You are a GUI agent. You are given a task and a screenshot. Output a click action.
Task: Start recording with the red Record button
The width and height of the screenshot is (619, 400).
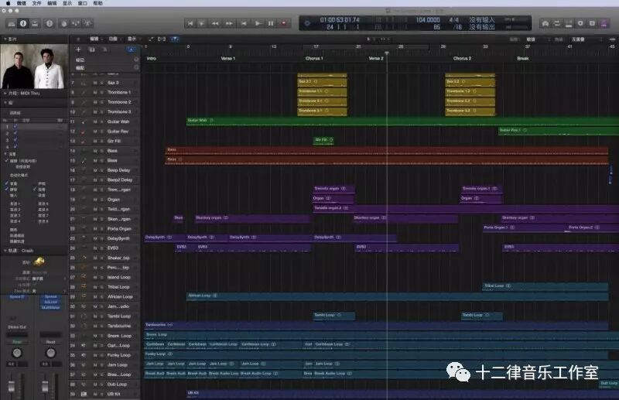284,24
